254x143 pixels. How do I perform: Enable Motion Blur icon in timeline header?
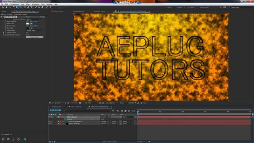click(129, 111)
